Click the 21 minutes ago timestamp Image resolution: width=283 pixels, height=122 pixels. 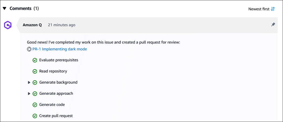click(x=61, y=25)
